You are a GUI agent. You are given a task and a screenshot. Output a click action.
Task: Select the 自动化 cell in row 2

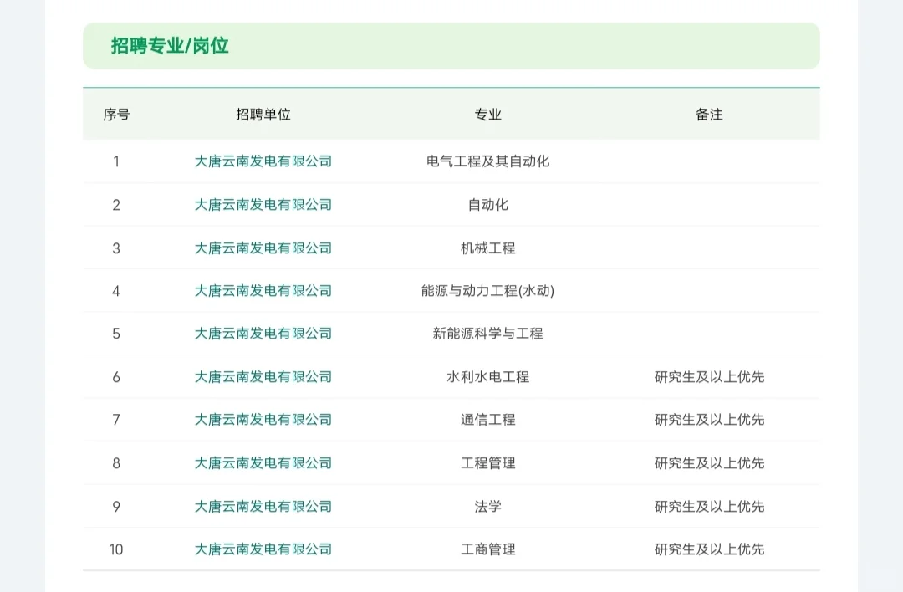(487, 204)
